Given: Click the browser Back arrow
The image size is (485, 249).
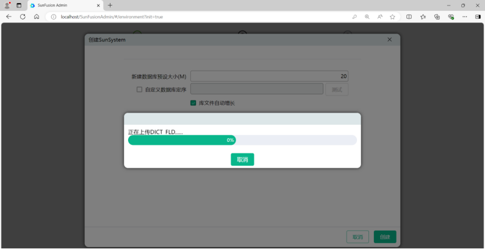Looking at the screenshot, I should pos(9,17).
